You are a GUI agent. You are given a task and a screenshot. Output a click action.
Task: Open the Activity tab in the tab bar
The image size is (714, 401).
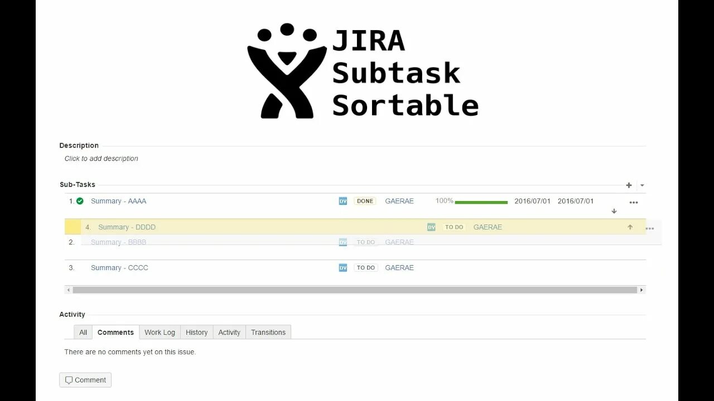coord(229,332)
